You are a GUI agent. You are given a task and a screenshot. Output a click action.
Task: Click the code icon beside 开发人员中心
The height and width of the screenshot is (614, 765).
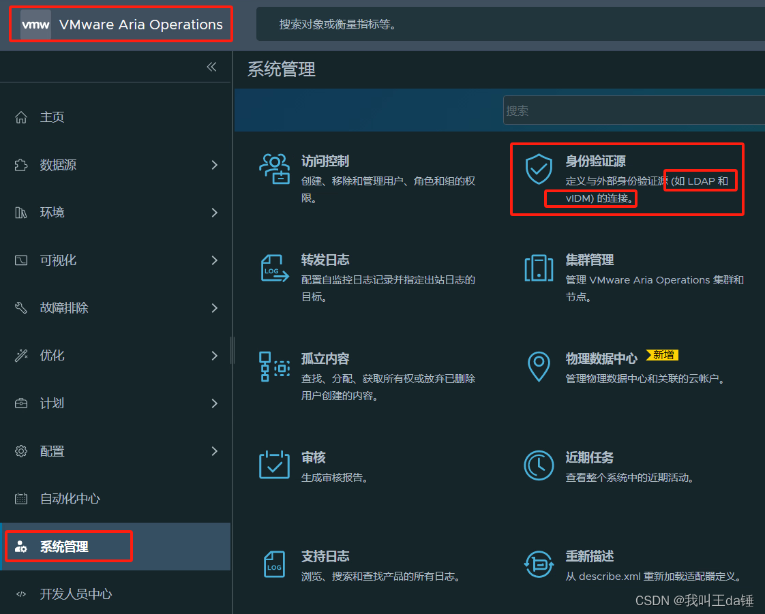click(x=21, y=594)
